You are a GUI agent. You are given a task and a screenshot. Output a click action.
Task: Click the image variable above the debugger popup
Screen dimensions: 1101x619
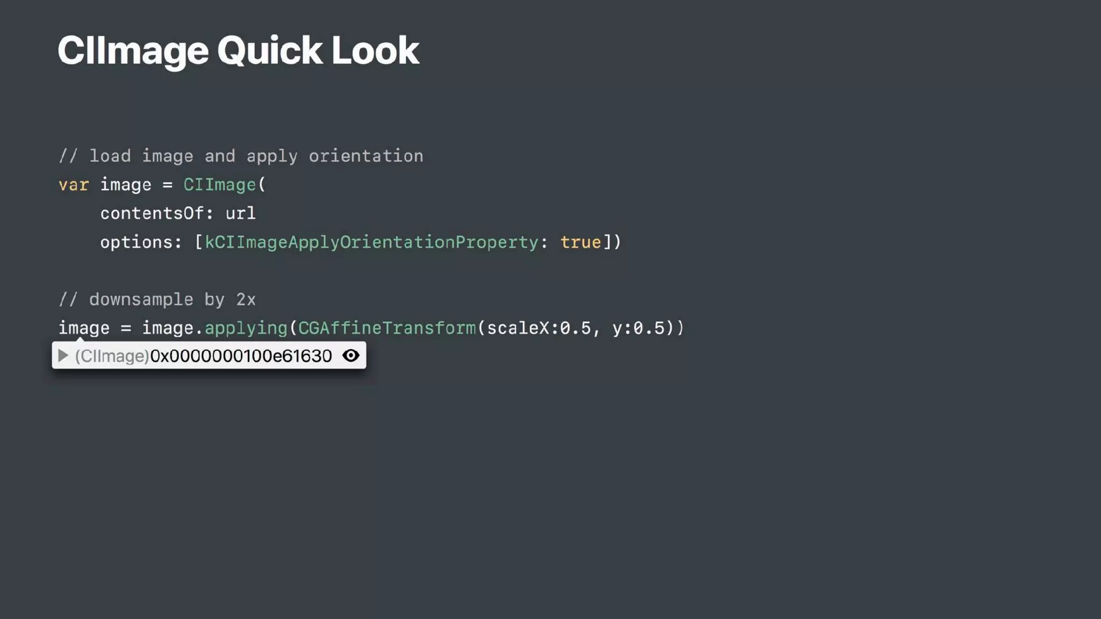coord(84,328)
